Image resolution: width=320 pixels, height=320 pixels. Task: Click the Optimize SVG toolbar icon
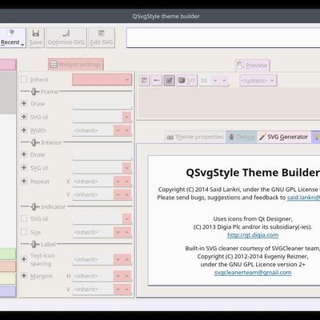tap(66, 38)
